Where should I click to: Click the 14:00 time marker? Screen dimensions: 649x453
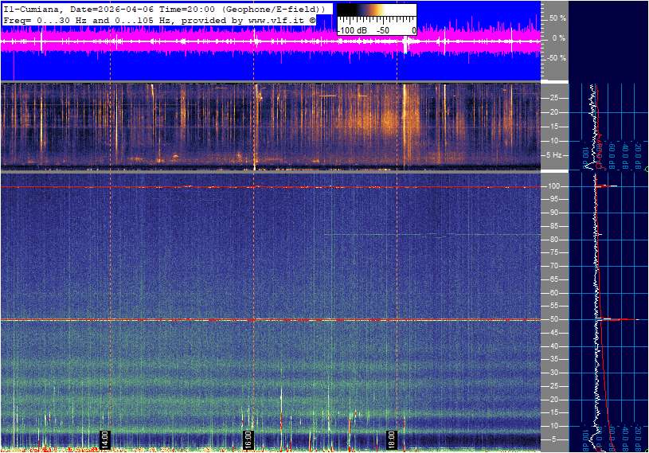click(x=105, y=439)
